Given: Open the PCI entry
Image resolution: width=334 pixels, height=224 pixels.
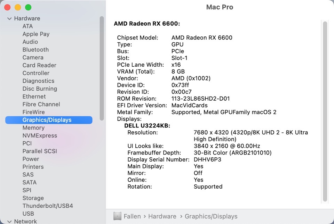Looking at the screenshot, I should (27, 143).
